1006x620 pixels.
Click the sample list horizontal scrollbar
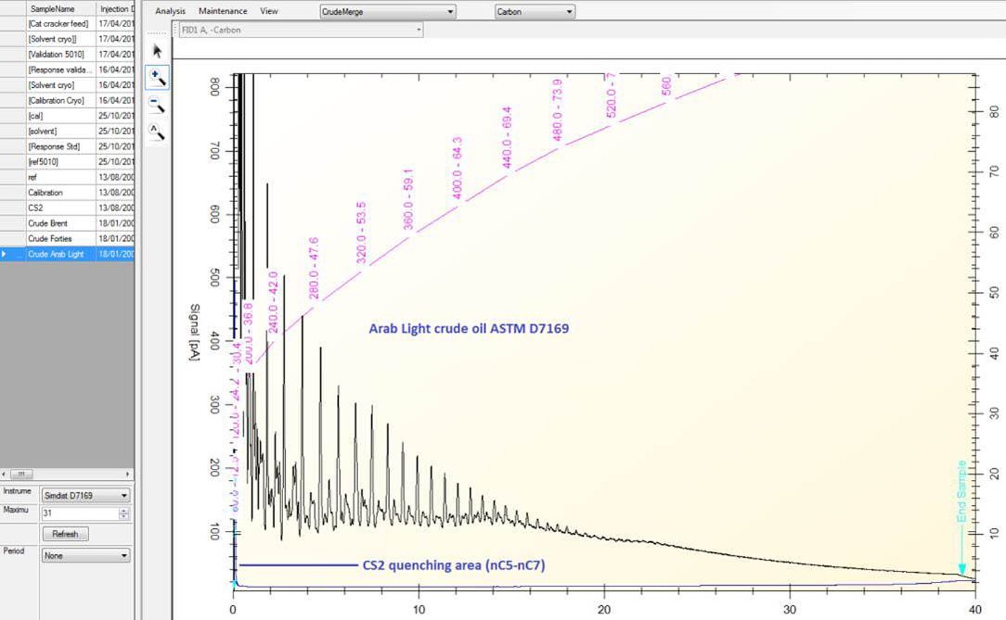67,474
